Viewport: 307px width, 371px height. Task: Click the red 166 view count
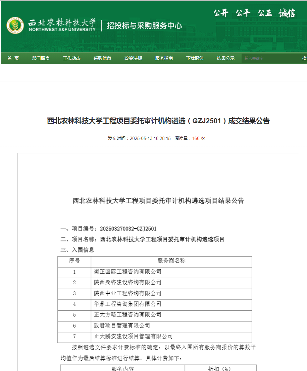tap(196, 138)
